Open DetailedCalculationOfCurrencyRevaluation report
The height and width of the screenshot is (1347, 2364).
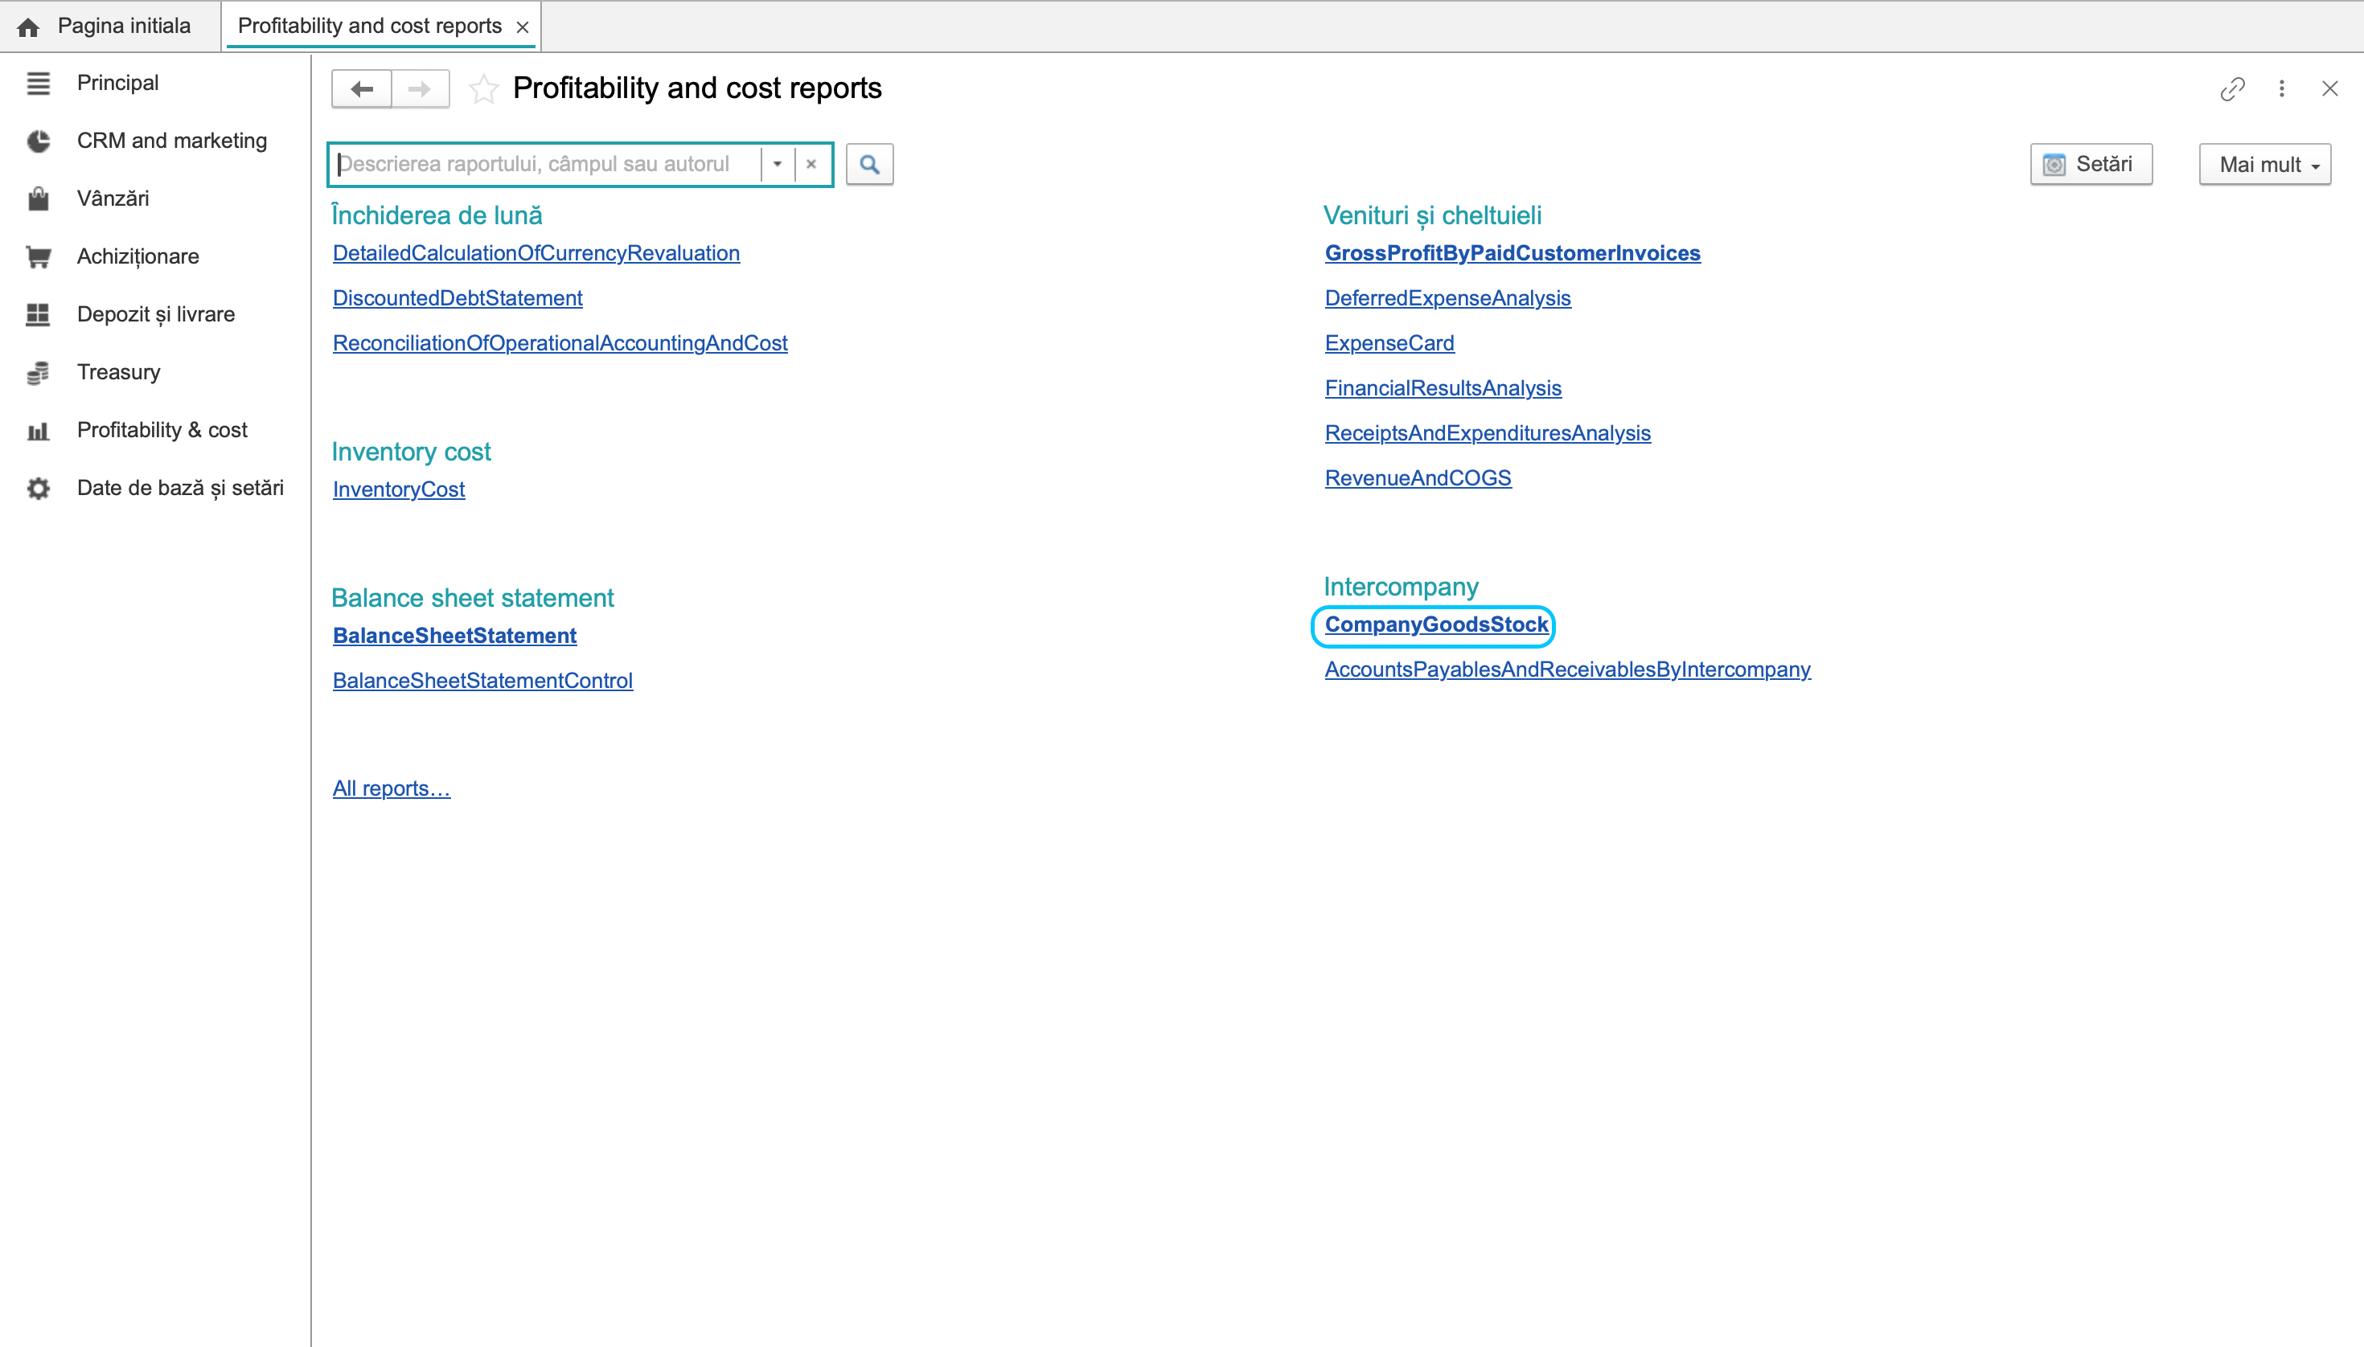(x=536, y=253)
